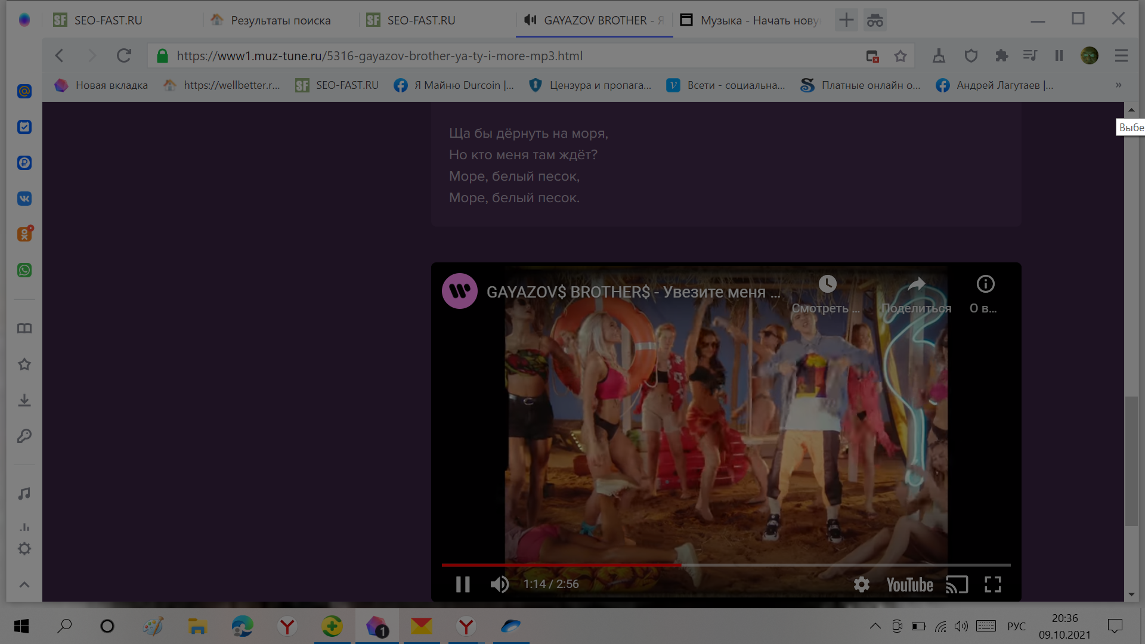Open the shield protection icon
Image resolution: width=1145 pixels, height=644 pixels.
pos(971,56)
